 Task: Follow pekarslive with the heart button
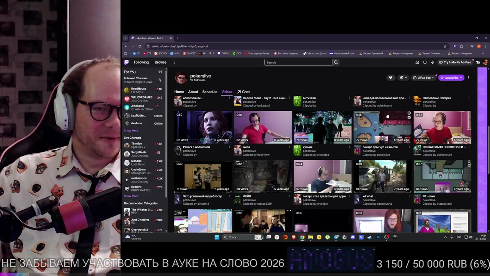(x=390, y=77)
